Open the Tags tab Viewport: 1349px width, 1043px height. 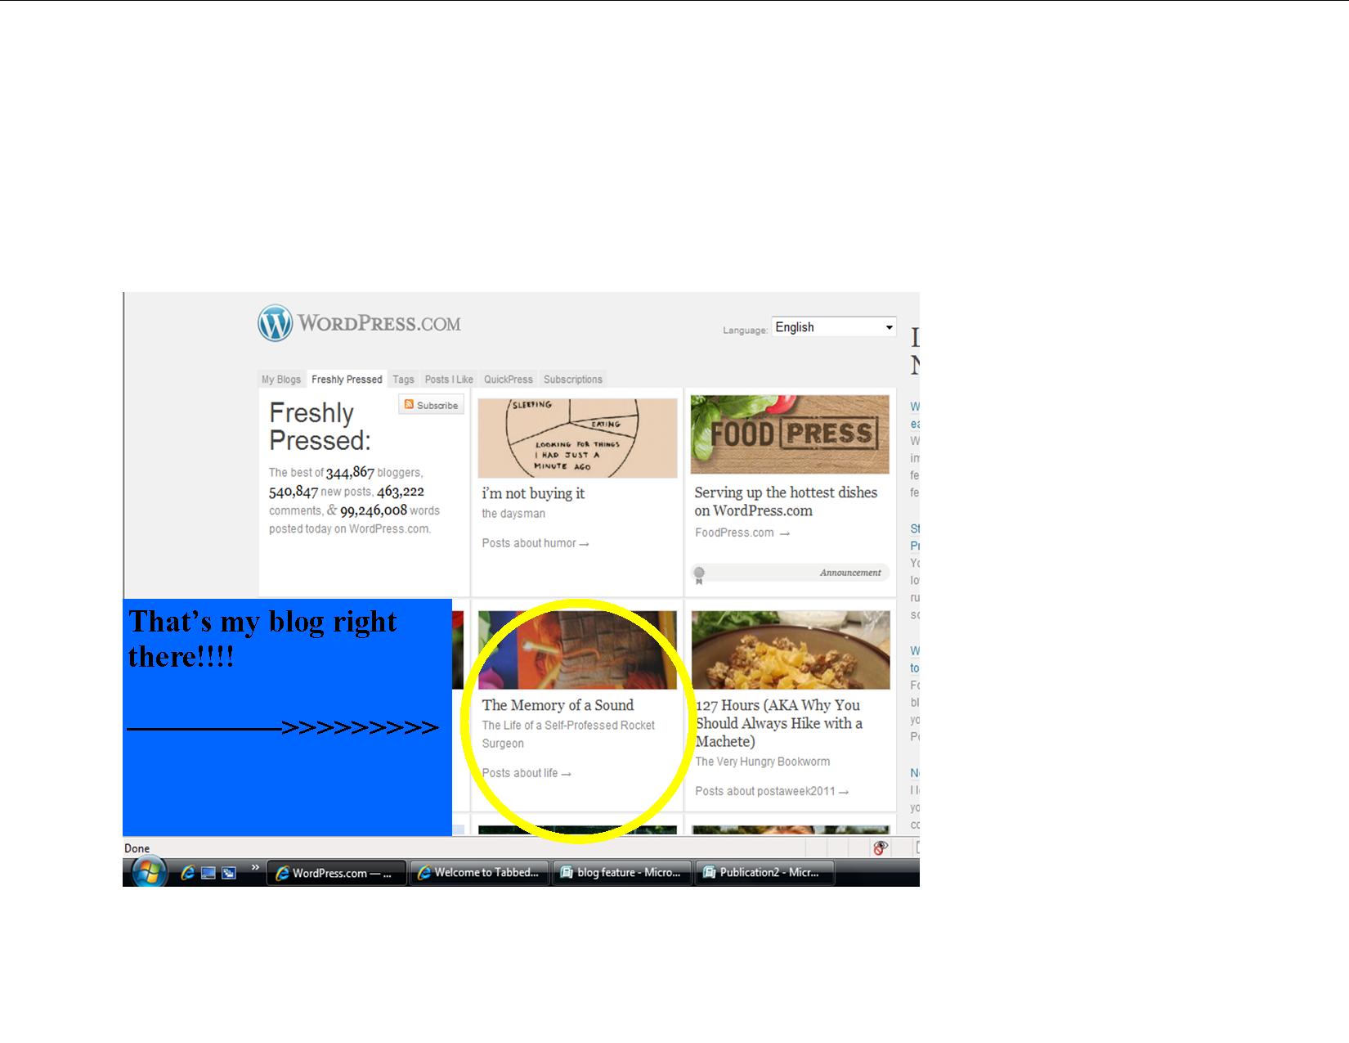pyautogui.click(x=403, y=380)
